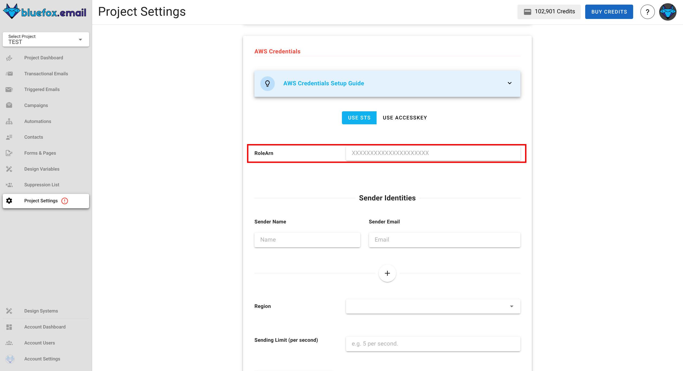Click the Triggered Emails envelope icon
Screen dimensions: 683x371
pos(9,89)
